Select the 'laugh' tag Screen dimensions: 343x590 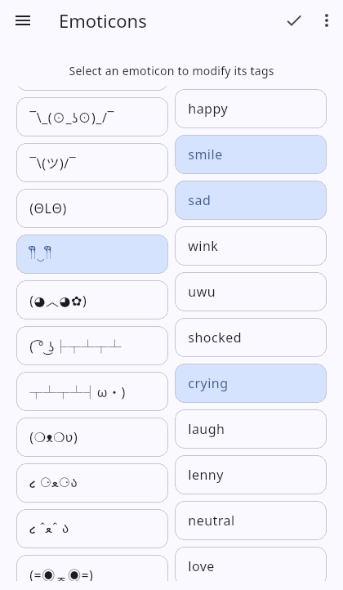pyautogui.click(x=251, y=429)
